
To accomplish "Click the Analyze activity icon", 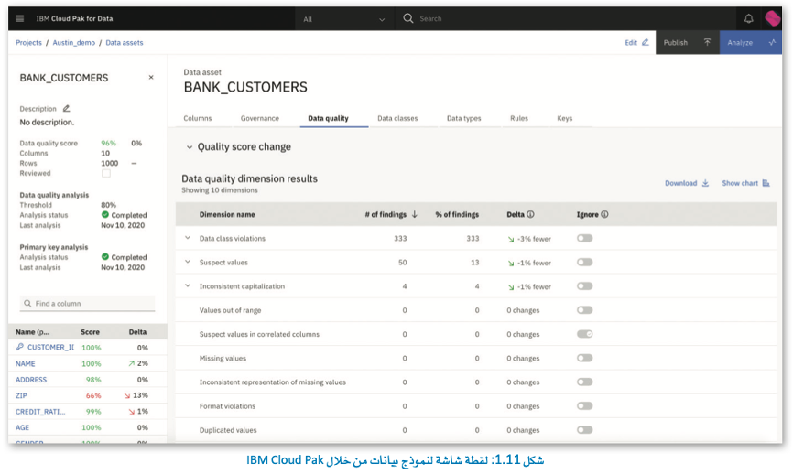I will [x=772, y=42].
